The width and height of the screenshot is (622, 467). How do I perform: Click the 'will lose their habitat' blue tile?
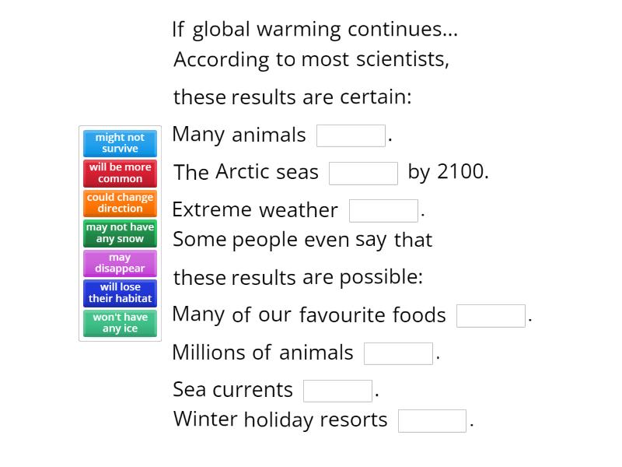[120, 293]
